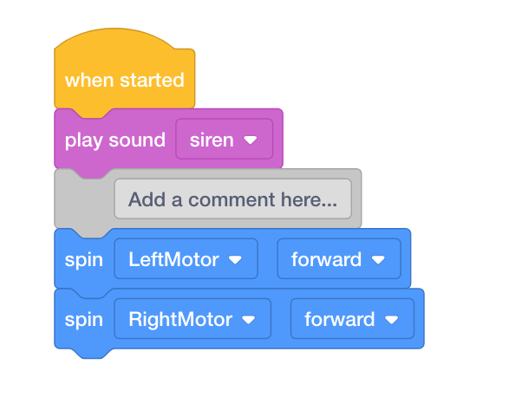This screenshot has width=515, height=397.
Task: Select the "play sound" block label
Action: pyautogui.click(x=115, y=140)
